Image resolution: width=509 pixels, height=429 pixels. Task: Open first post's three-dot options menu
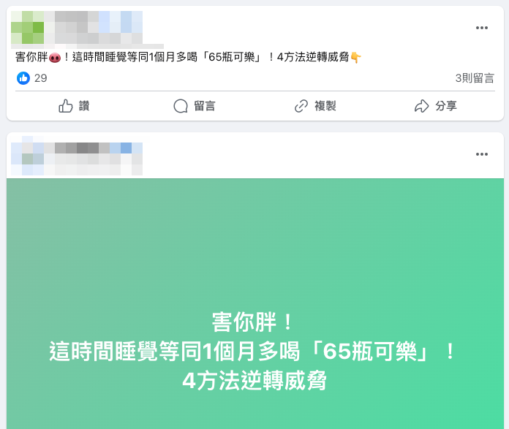point(482,28)
